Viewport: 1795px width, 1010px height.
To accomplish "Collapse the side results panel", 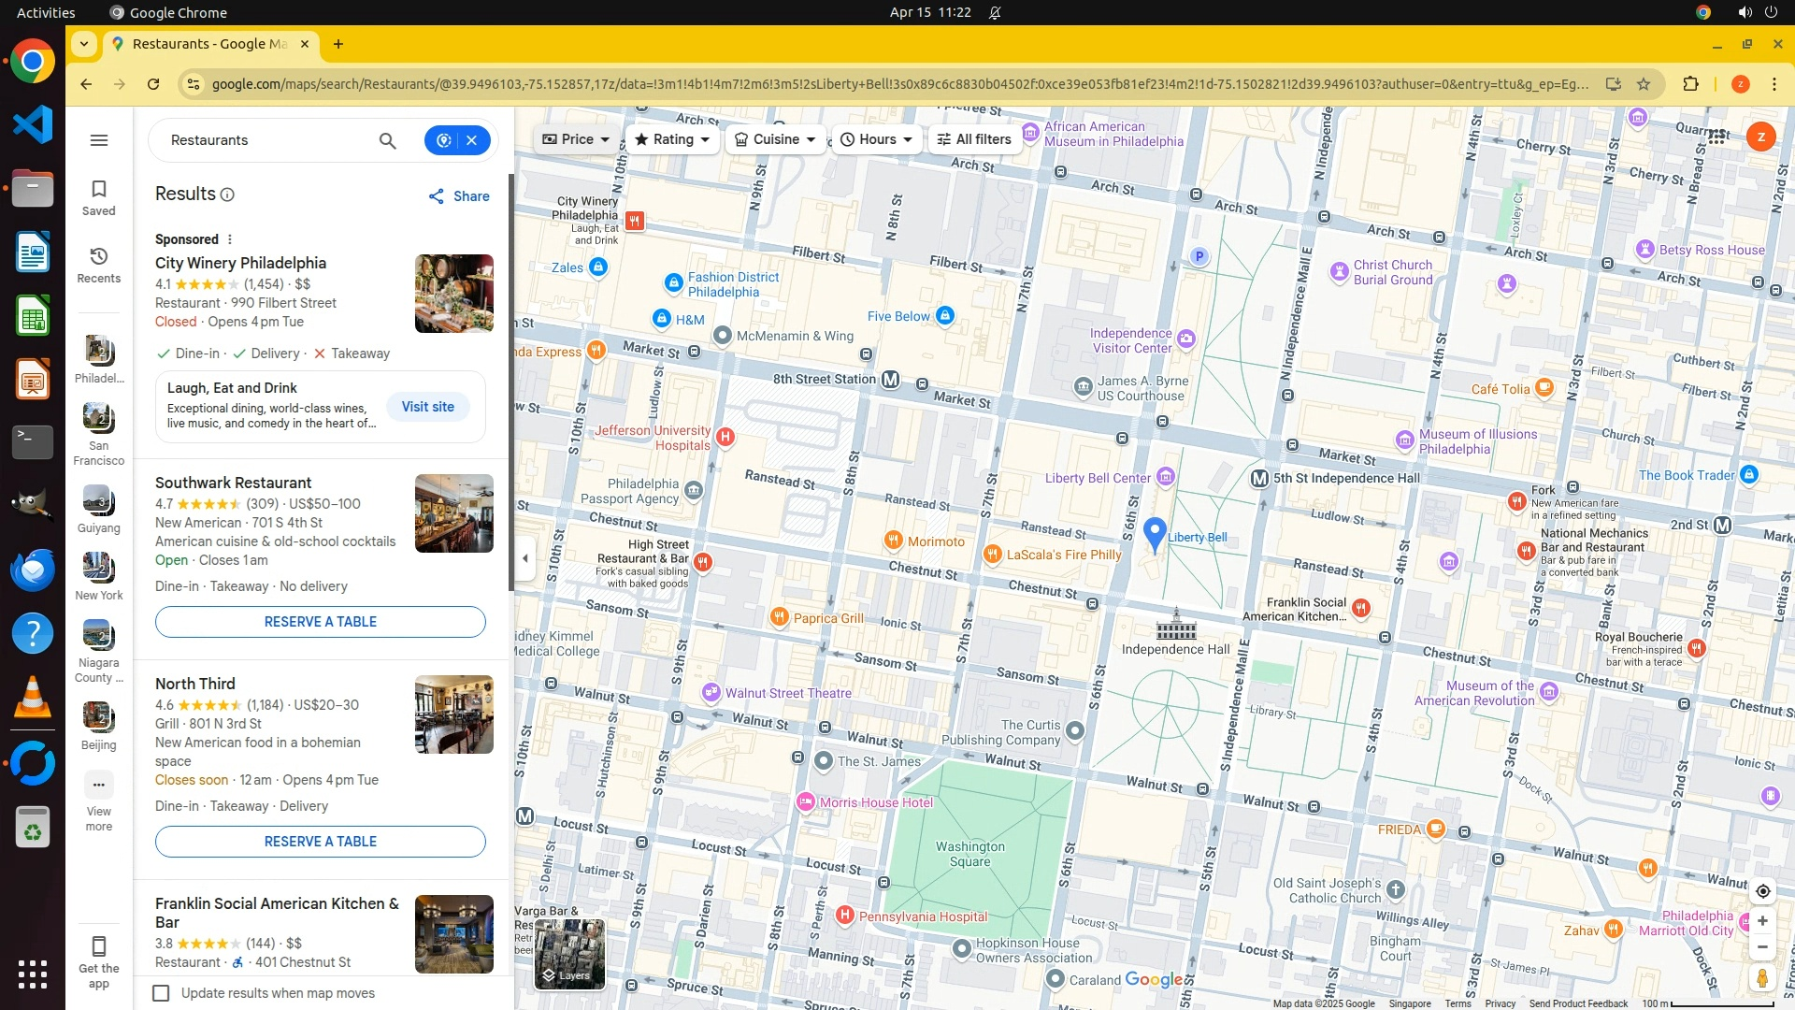I will coord(525,558).
